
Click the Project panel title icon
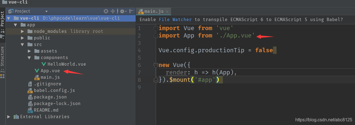[11, 11]
